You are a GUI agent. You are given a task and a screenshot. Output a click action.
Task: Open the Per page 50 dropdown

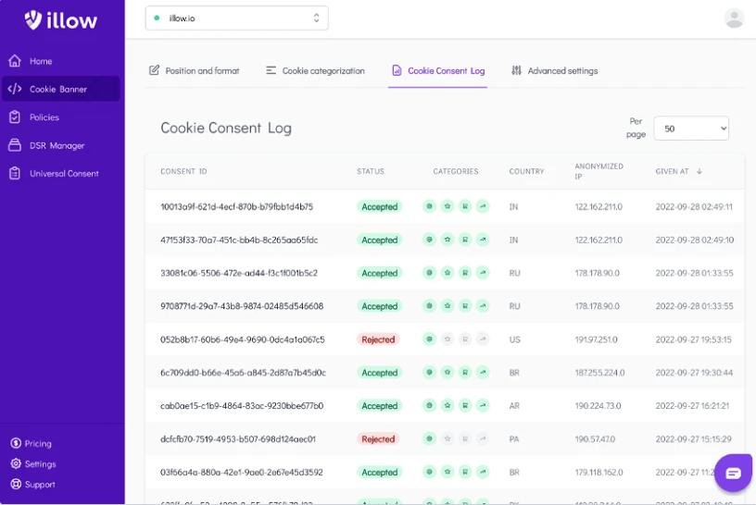(691, 129)
